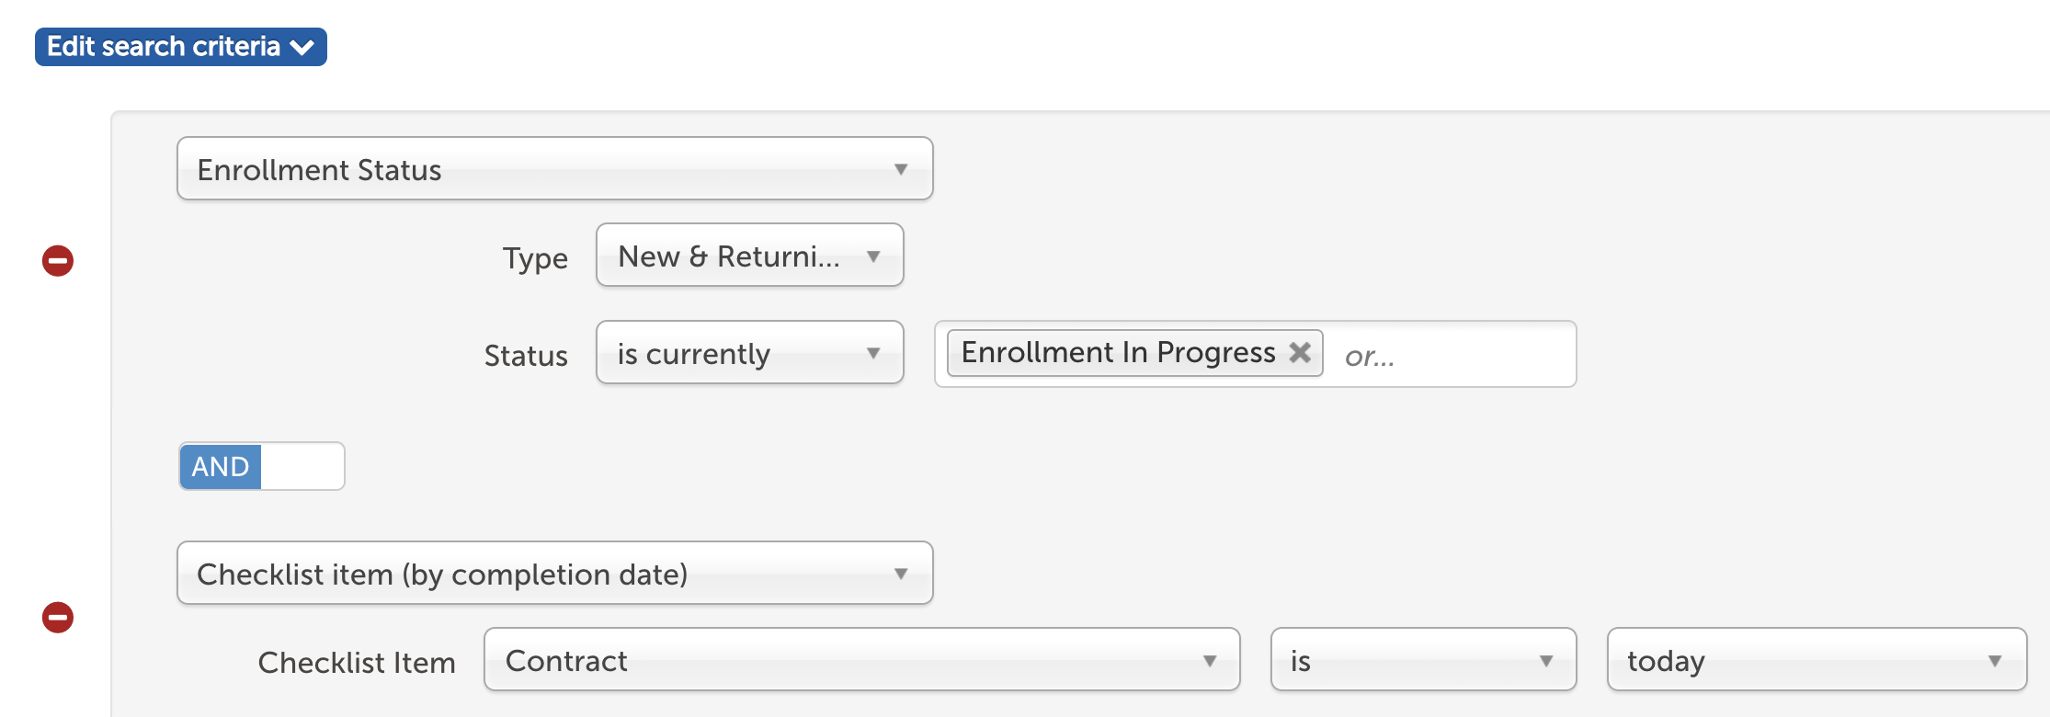The height and width of the screenshot is (717, 2050).
Task: Click the arrow icon on the Enrollment Status dropdown
Action: (901, 170)
